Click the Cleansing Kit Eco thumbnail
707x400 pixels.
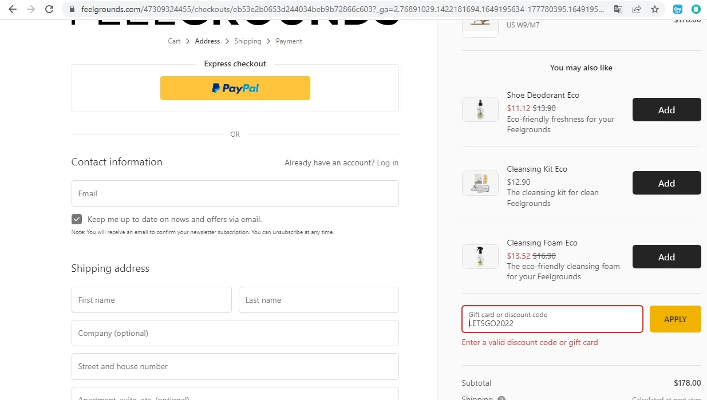click(480, 183)
